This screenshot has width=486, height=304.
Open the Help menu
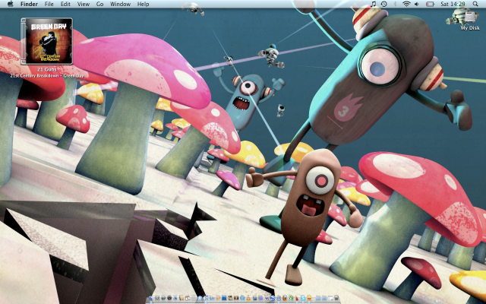click(143, 4)
